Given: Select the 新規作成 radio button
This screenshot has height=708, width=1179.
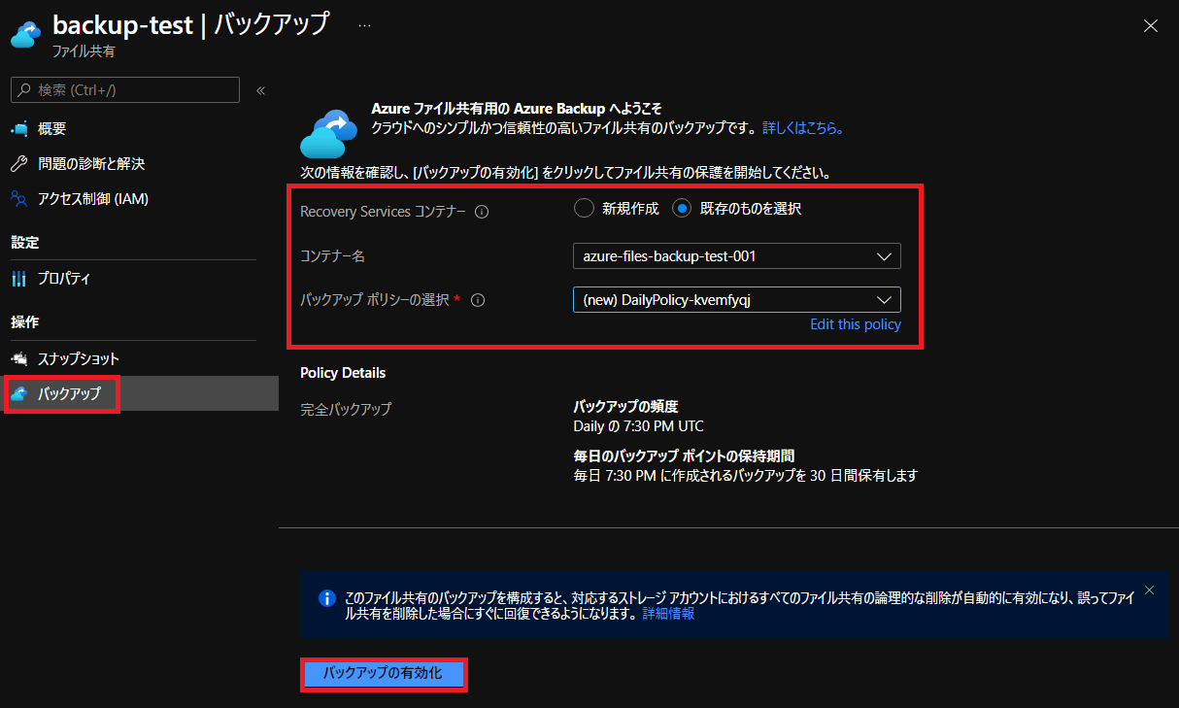Looking at the screenshot, I should pyautogui.click(x=583, y=208).
